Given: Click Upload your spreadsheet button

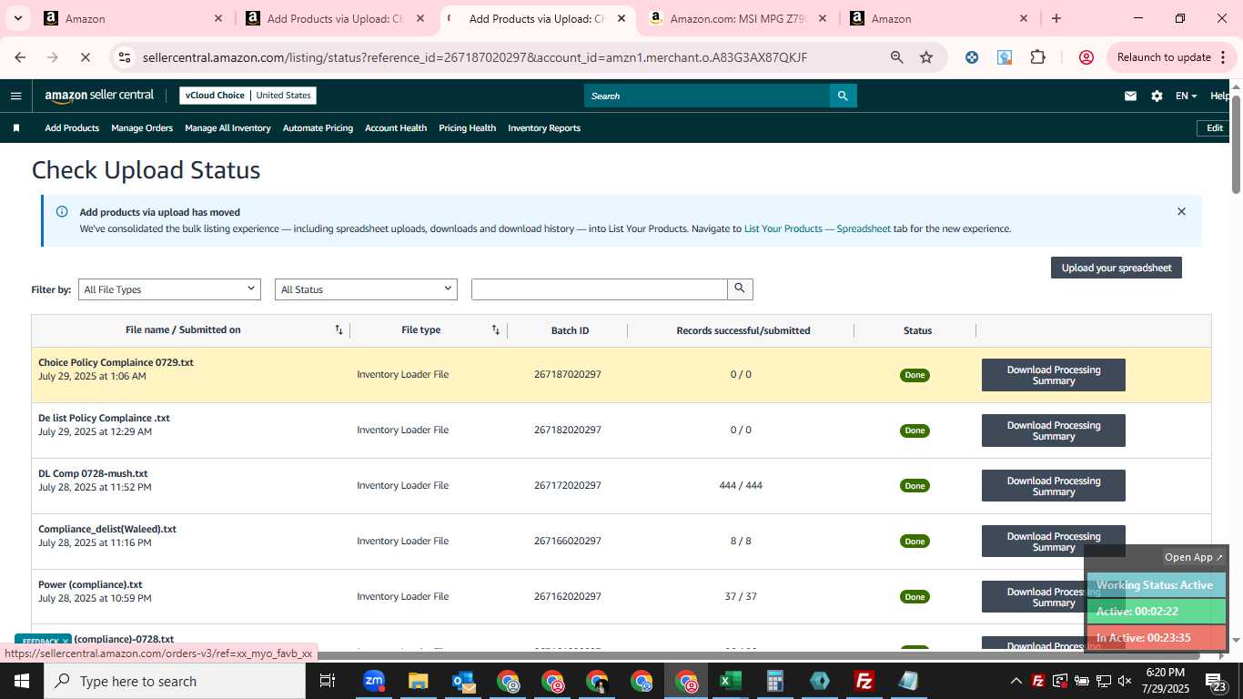Looking at the screenshot, I should click(1117, 268).
